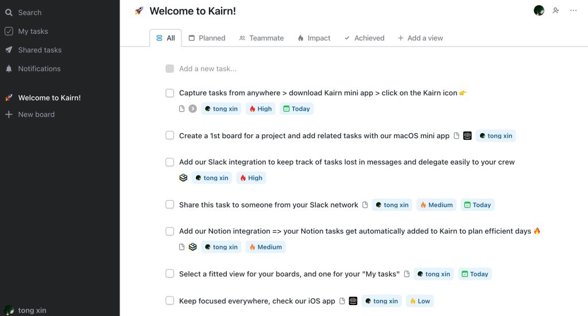
Task: Open the note icon on the Capture tasks task
Action: pyautogui.click(x=182, y=108)
